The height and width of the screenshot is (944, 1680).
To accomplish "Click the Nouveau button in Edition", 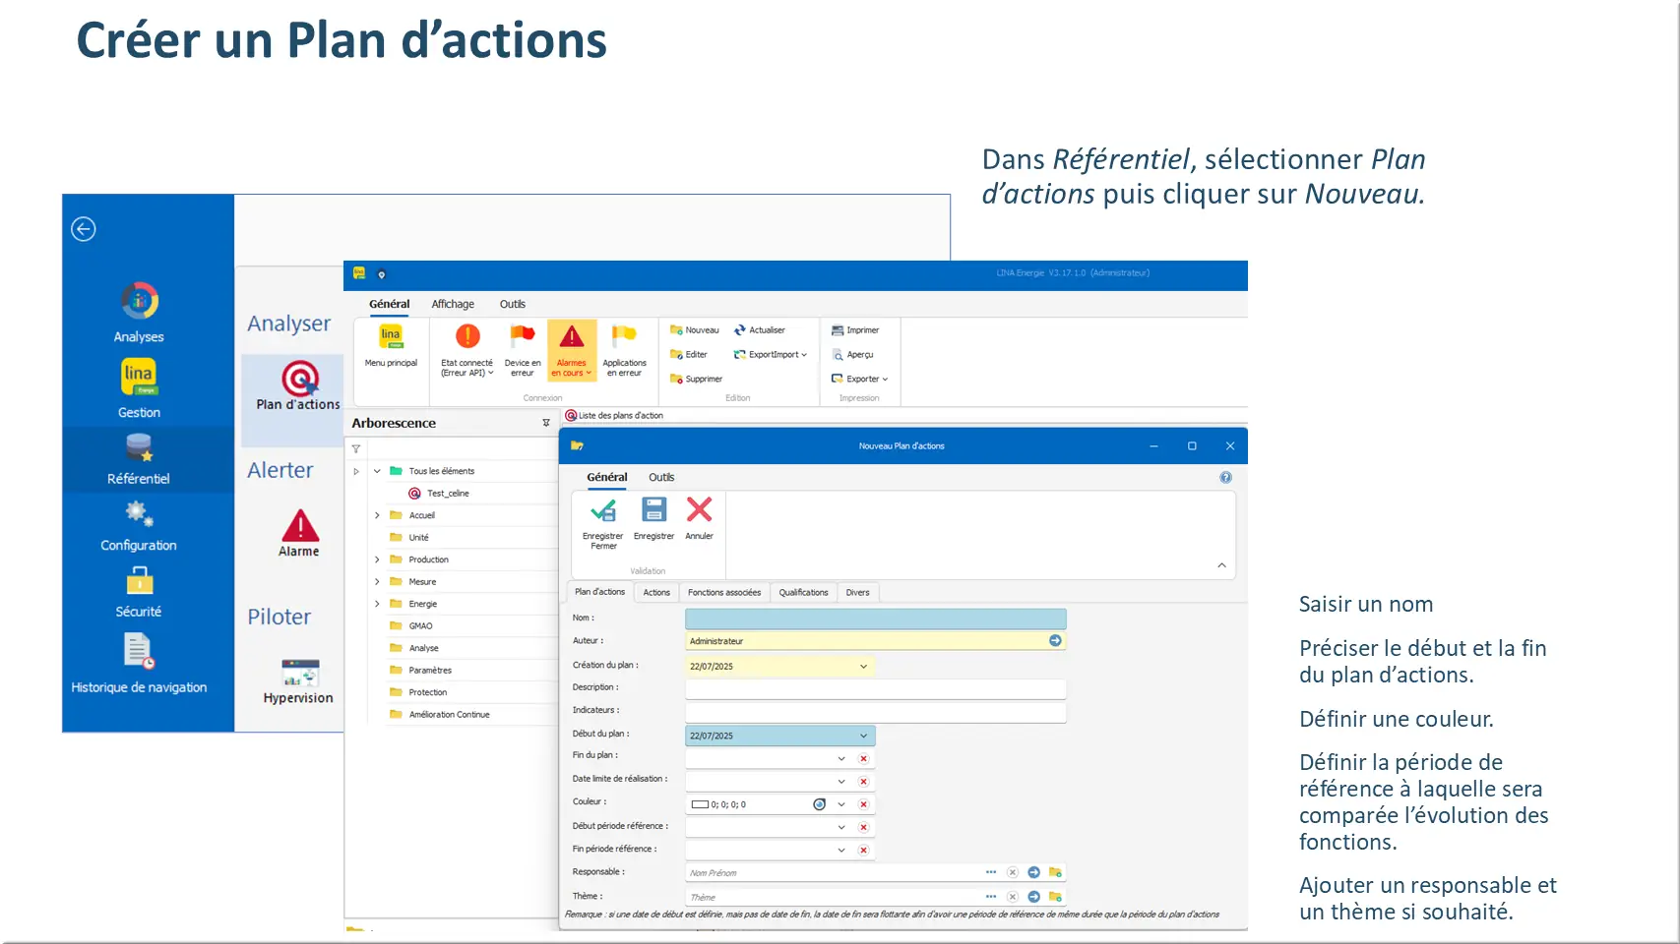I will coord(695,330).
